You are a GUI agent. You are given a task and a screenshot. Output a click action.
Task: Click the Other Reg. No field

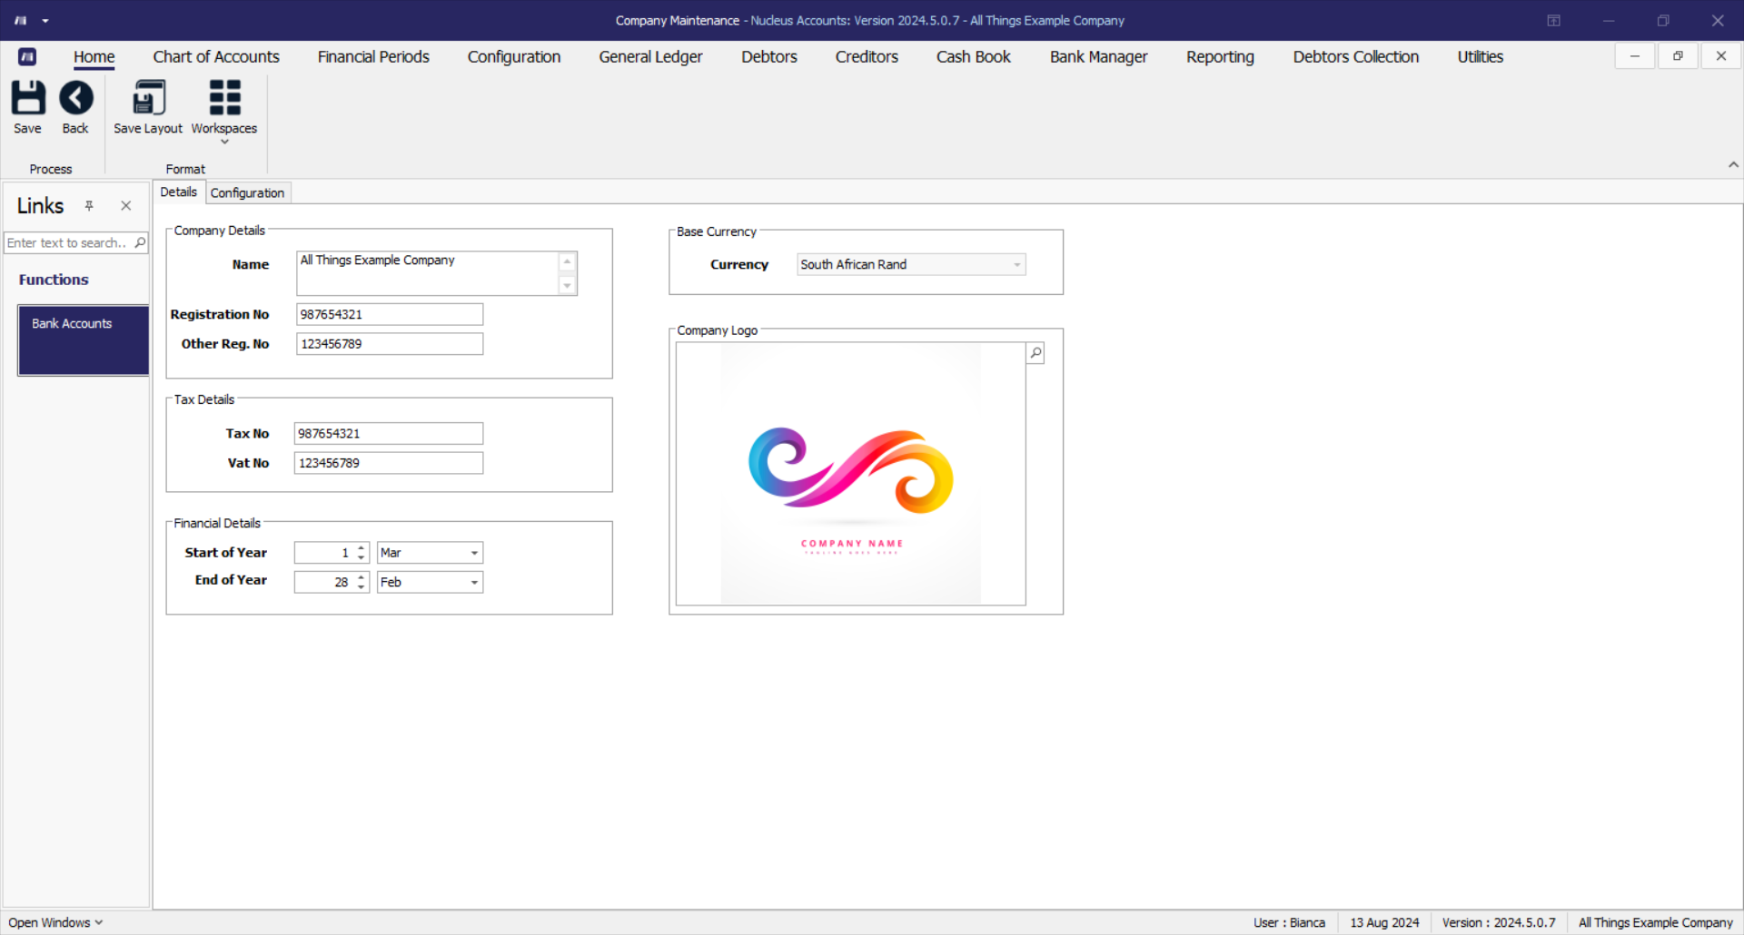click(390, 344)
